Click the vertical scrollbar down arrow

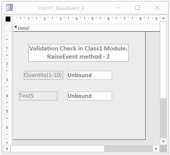click(x=163, y=141)
